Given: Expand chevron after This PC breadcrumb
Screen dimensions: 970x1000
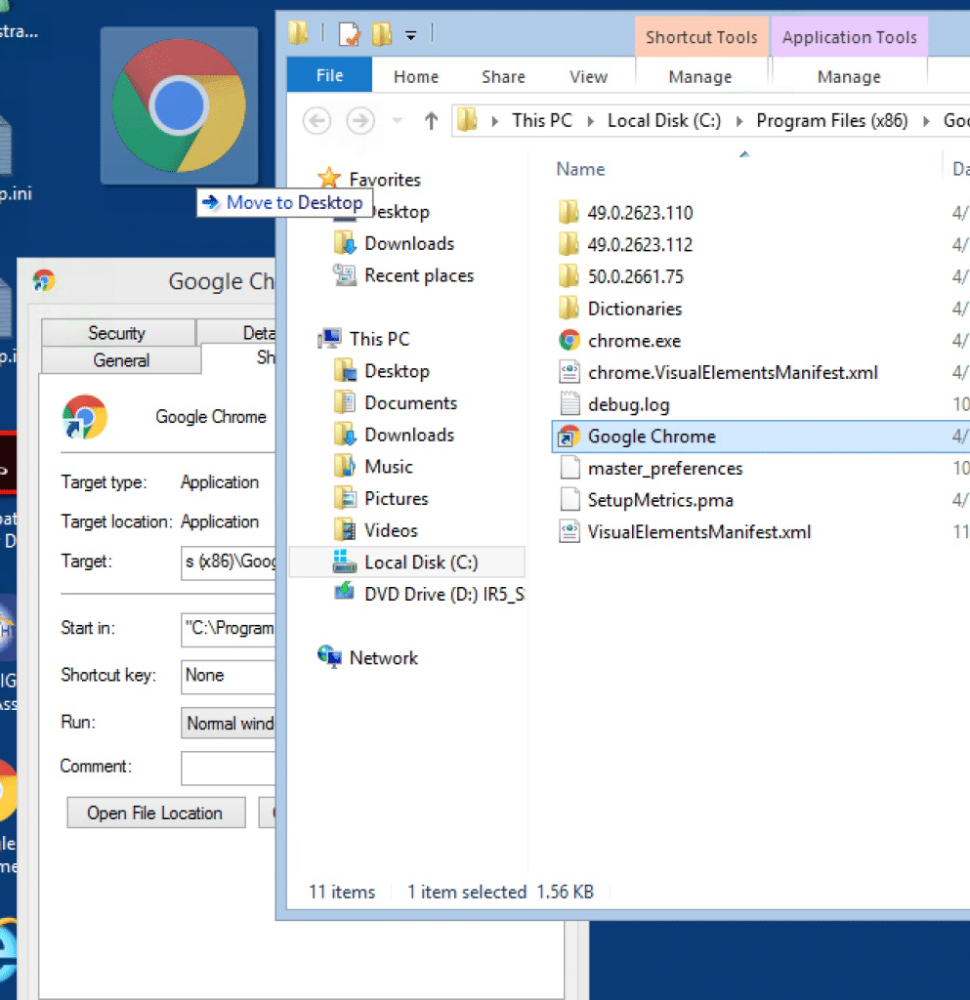Looking at the screenshot, I should click(591, 121).
